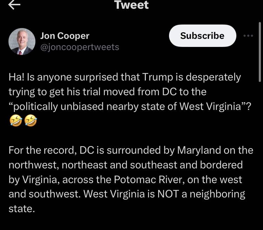The height and width of the screenshot is (230, 263).
Task: Open the three-dot more options menu
Action: 248,36
